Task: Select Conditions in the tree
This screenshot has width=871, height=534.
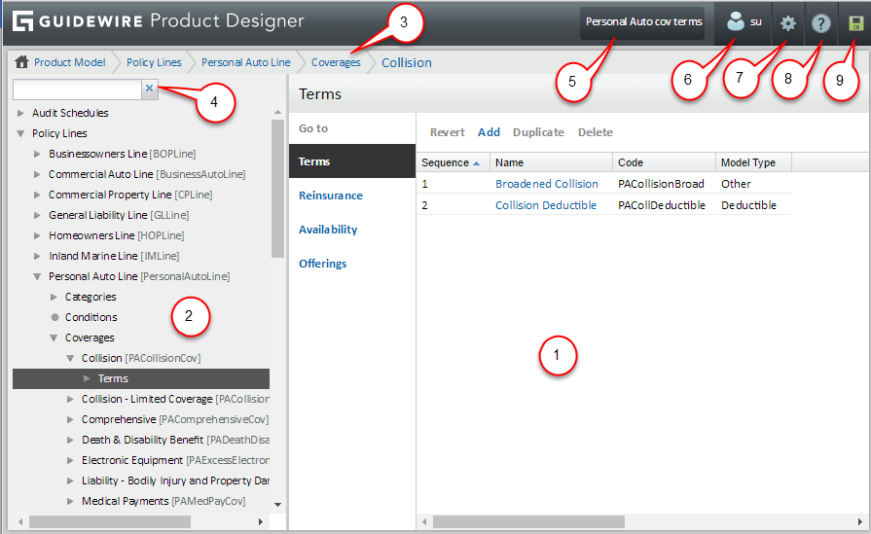Action: point(91,317)
